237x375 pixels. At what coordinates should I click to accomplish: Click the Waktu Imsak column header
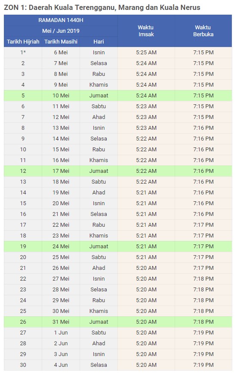(146, 31)
